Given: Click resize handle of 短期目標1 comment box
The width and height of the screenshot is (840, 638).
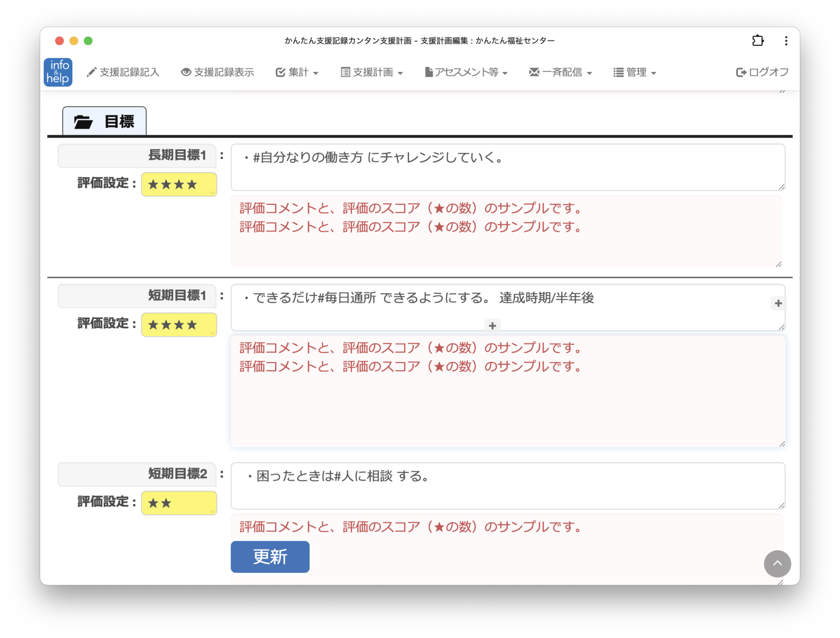Looking at the screenshot, I should 782,444.
